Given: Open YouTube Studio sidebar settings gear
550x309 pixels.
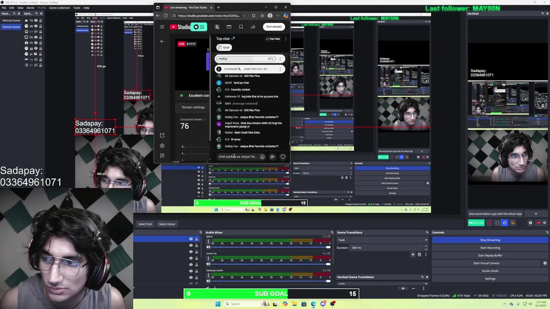Looking at the screenshot, I should (x=162, y=145).
